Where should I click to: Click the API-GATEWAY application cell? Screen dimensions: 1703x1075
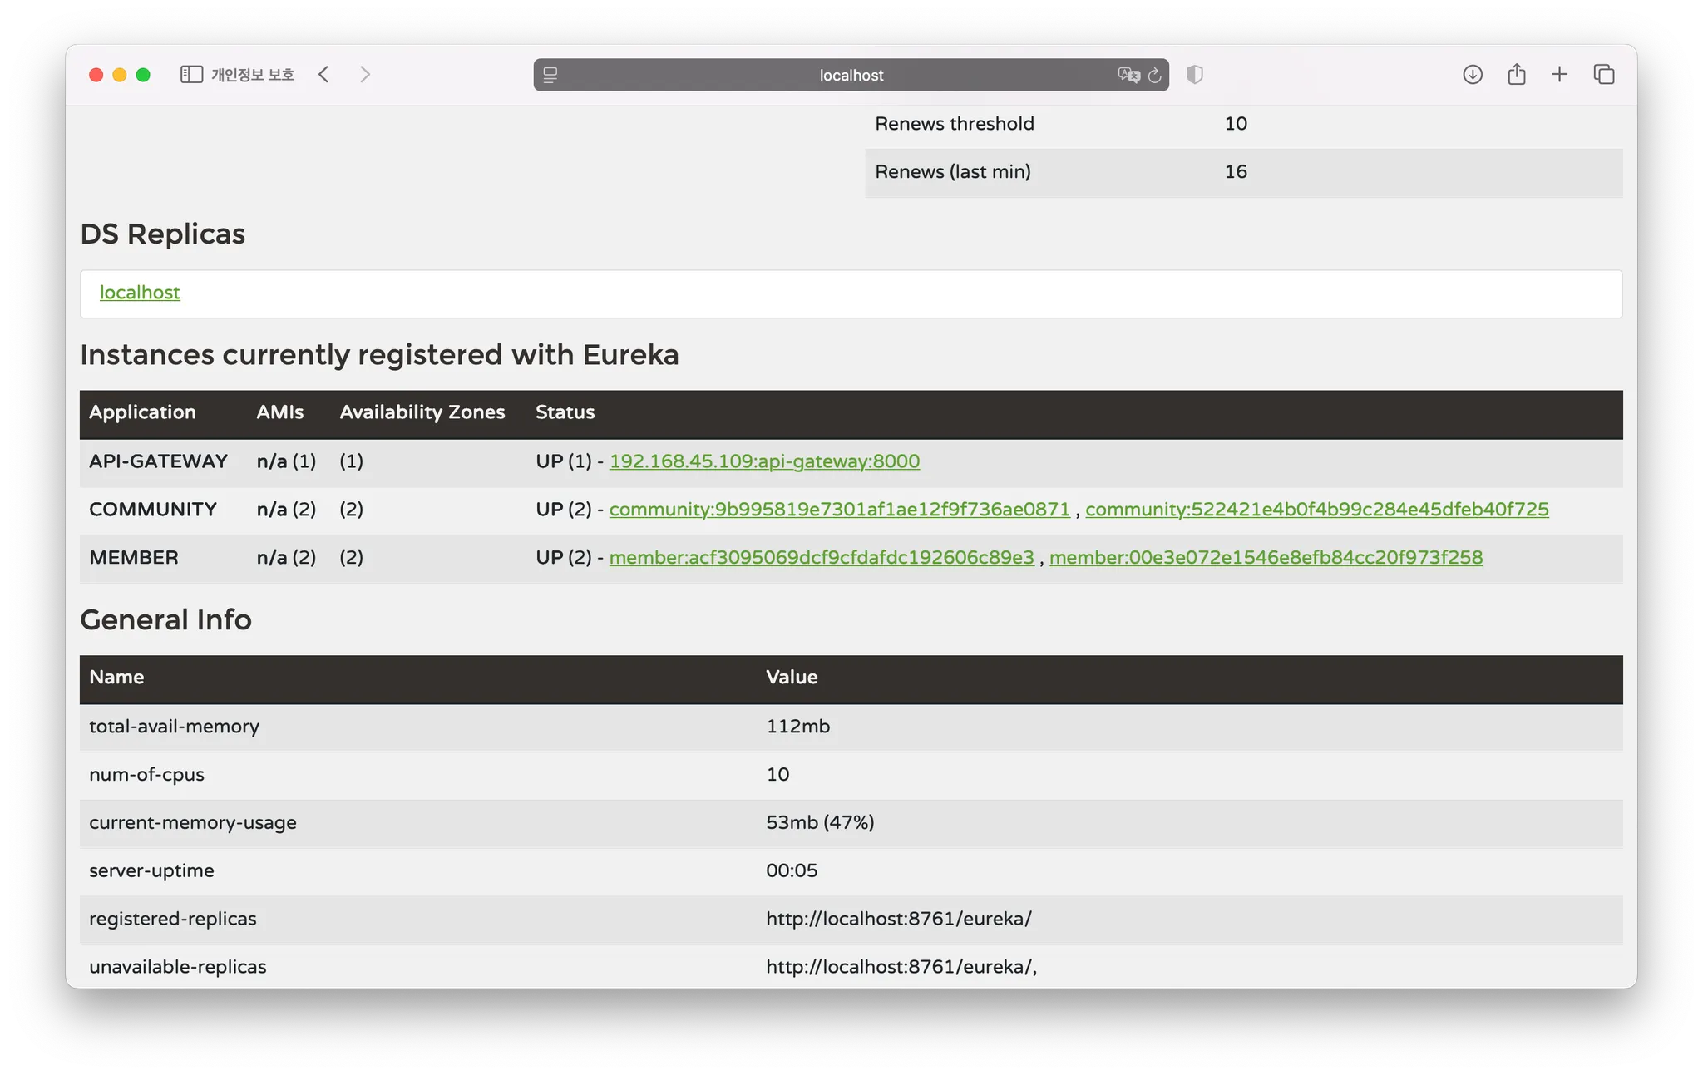(x=159, y=461)
